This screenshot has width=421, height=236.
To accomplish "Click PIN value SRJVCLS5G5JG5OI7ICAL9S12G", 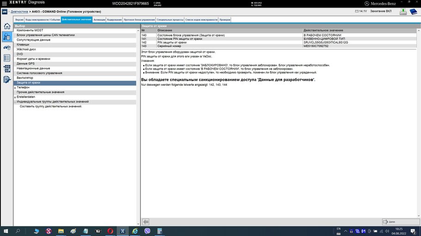I will [x=326, y=42].
